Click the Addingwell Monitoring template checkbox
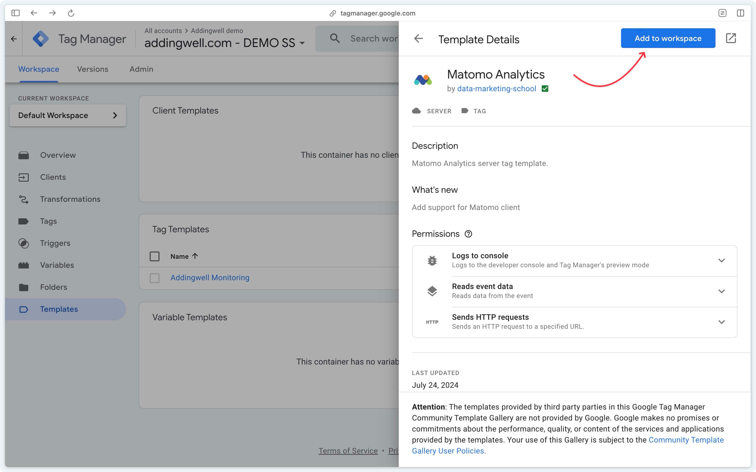Image resolution: width=756 pixels, height=472 pixels. (x=154, y=278)
